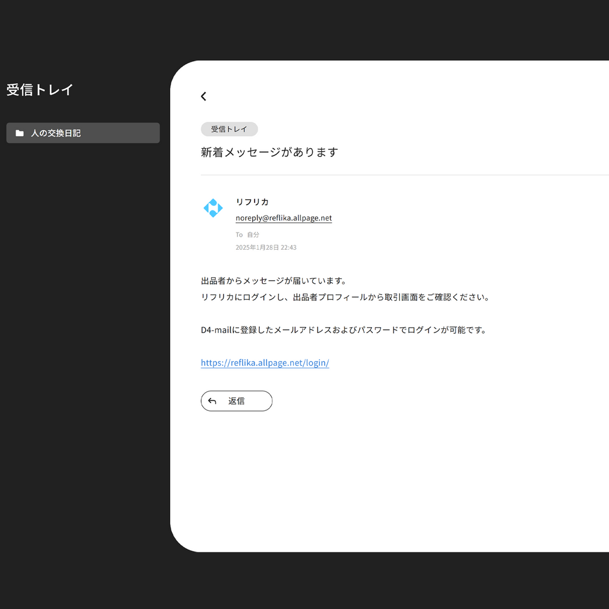609x609 pixels.
Task: Expand the timestamp 2025年1月28日 22:43
Action: [266, 247]
